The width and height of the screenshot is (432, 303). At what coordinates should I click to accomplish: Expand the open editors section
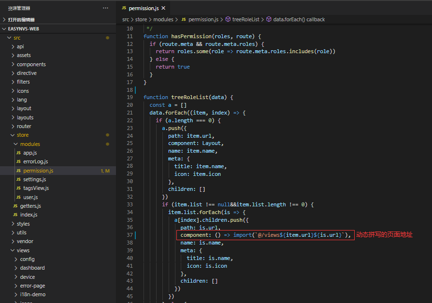[x=58, y=19]
